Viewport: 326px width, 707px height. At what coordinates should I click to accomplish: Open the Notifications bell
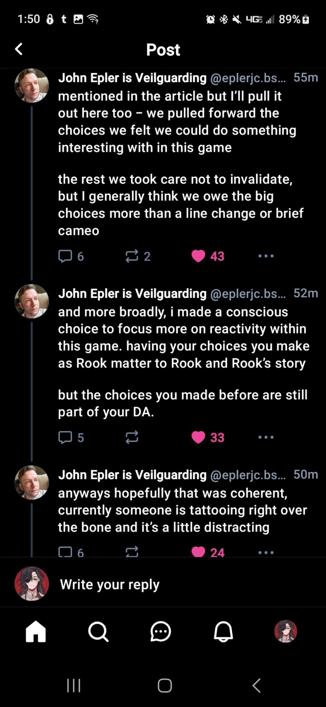223,632
